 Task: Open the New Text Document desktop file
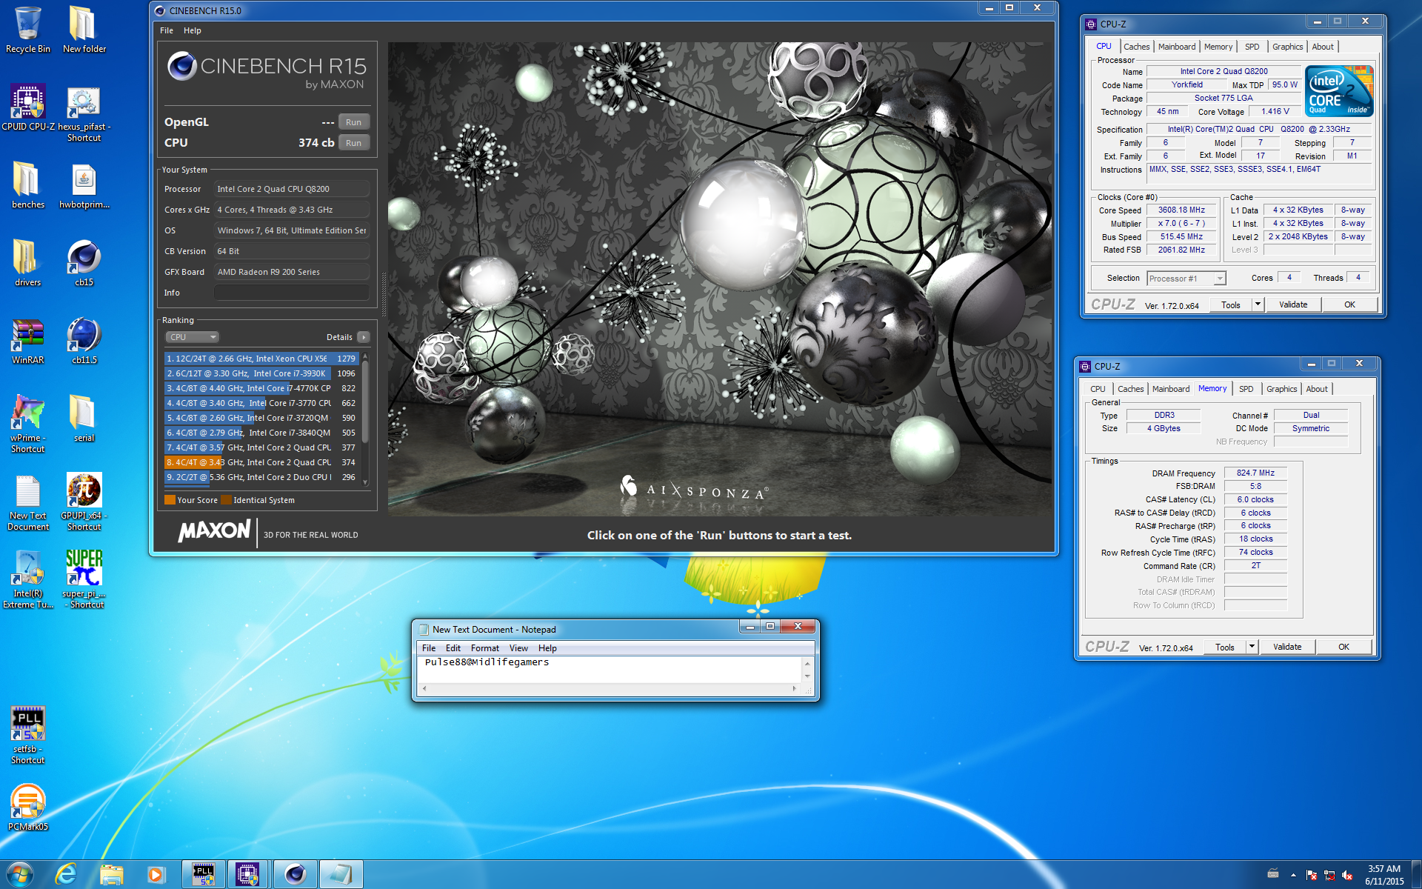27,502
